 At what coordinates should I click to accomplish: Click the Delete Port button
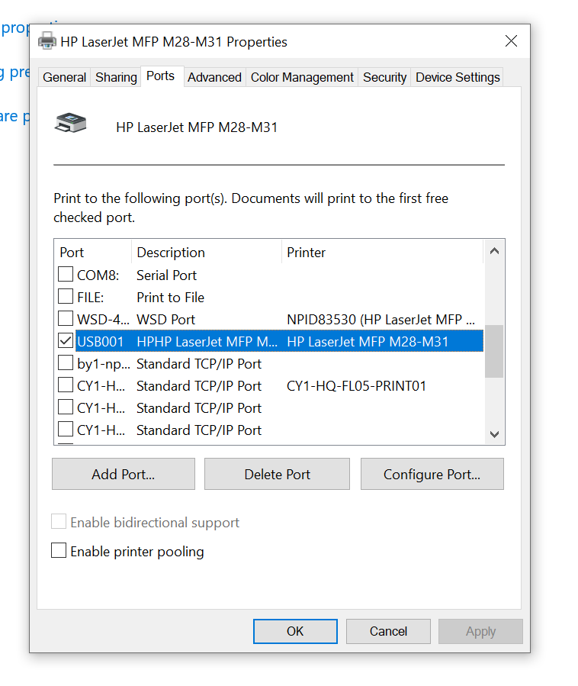pos(276,473)
